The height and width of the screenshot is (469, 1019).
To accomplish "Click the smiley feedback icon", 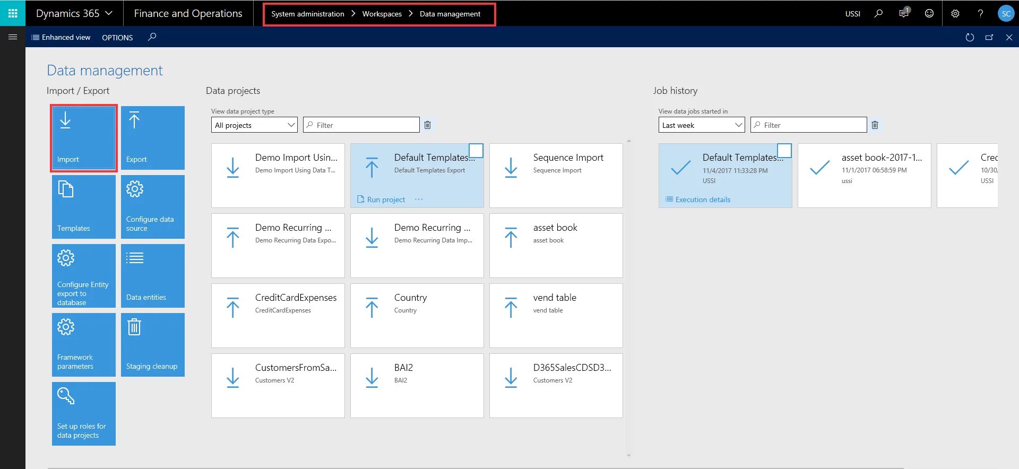I will point(929,13).
